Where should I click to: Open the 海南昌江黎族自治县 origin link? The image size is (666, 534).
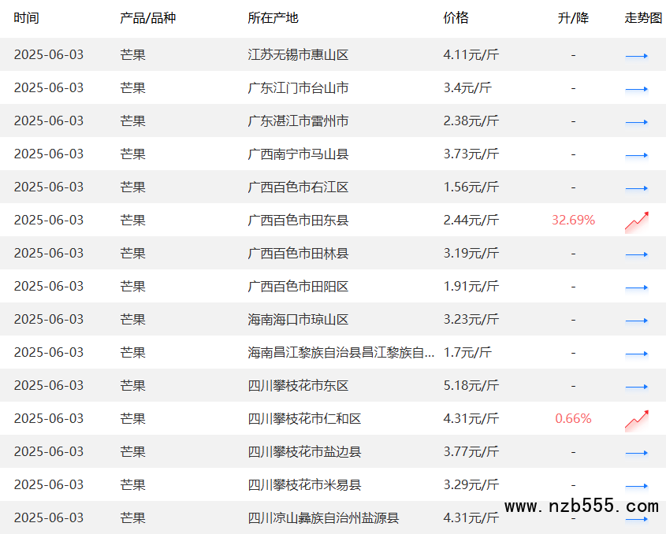(340, 353)
